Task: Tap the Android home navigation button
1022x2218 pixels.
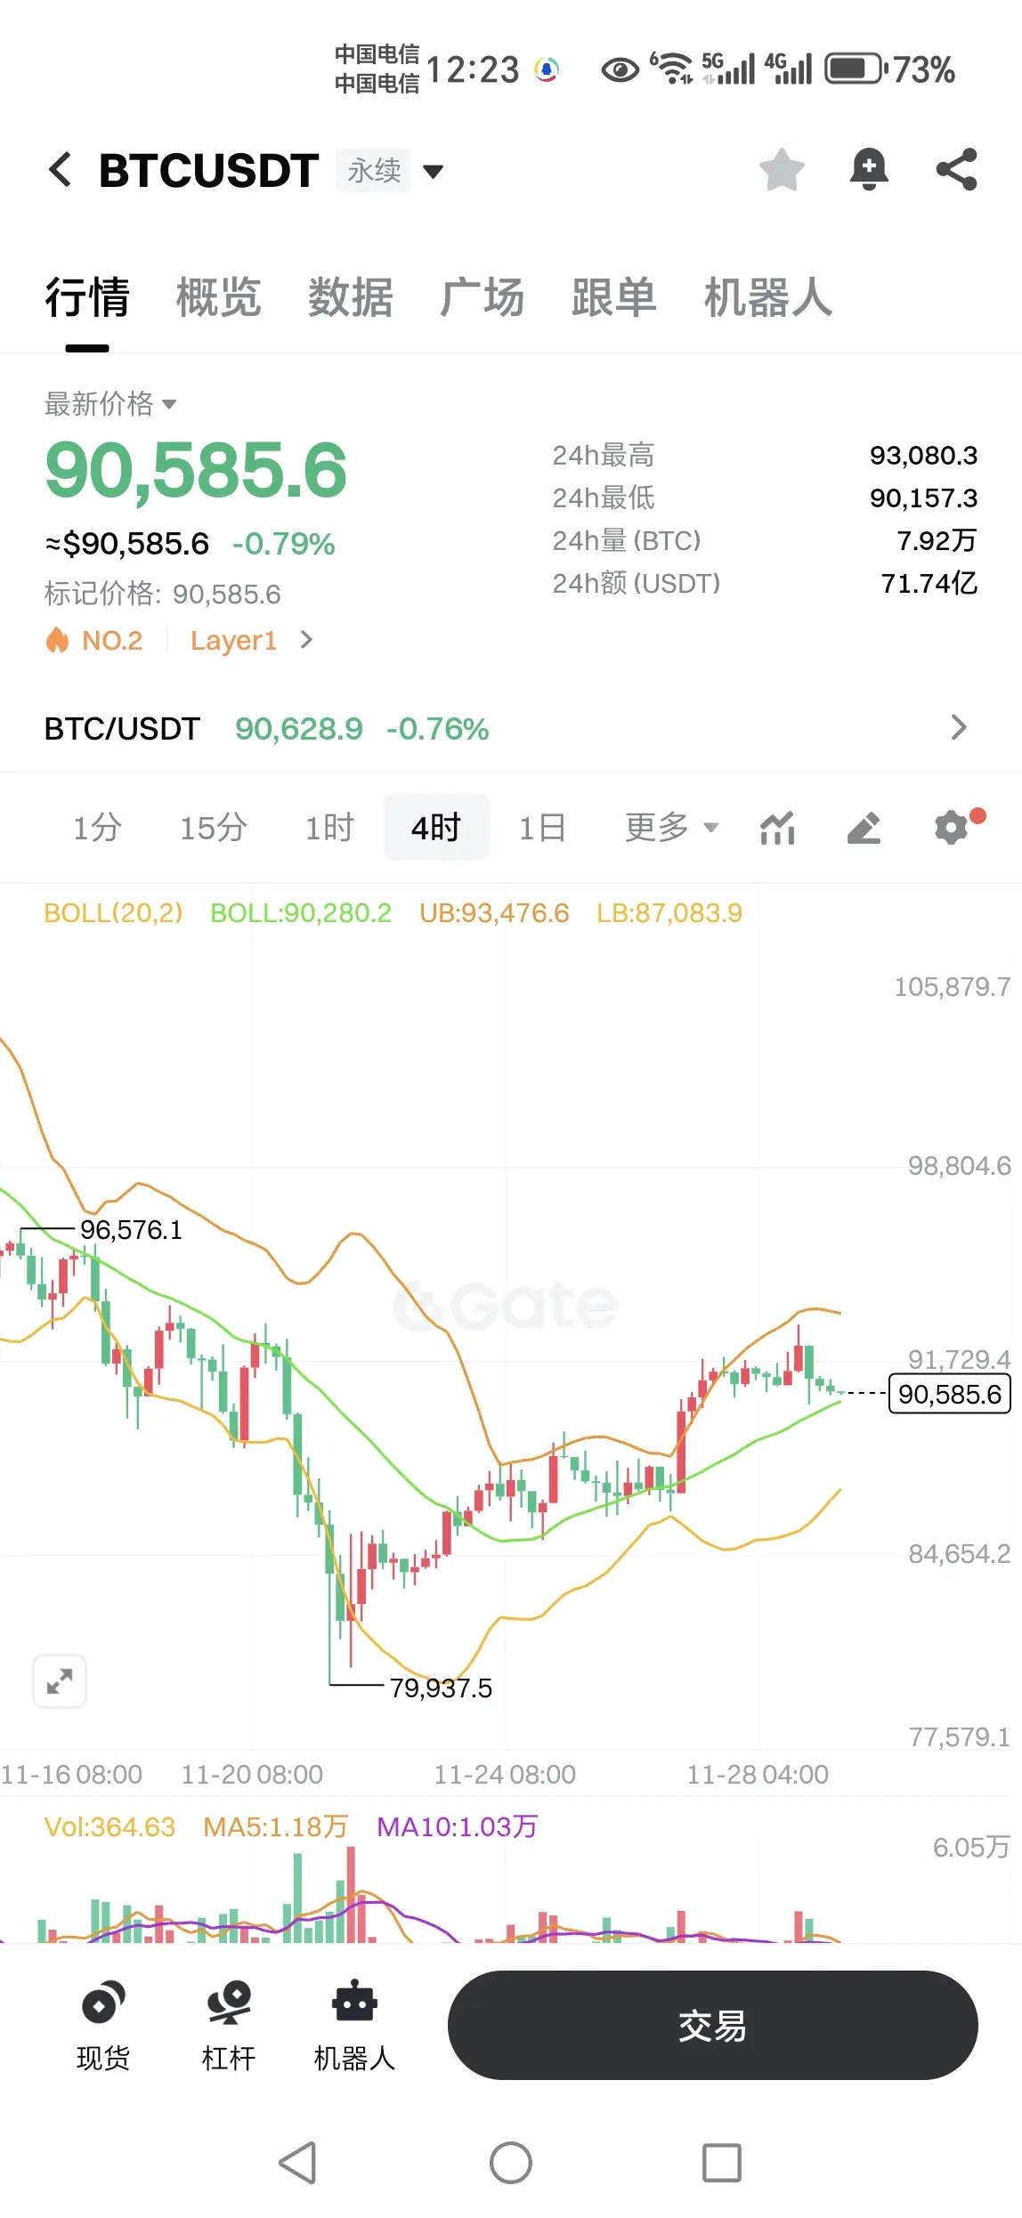Action: coord(511,2163)
